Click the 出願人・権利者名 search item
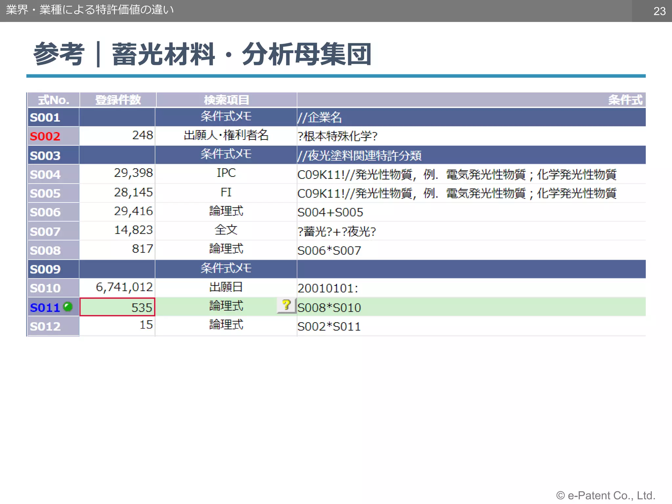 coord(226,135)
